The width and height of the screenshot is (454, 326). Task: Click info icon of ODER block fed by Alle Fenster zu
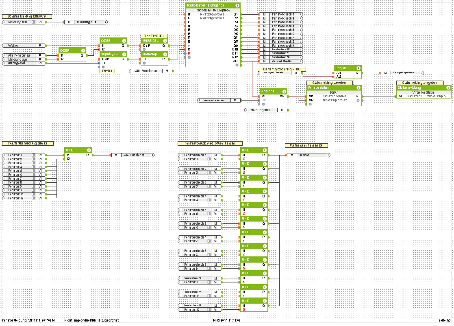coord(83,50)
